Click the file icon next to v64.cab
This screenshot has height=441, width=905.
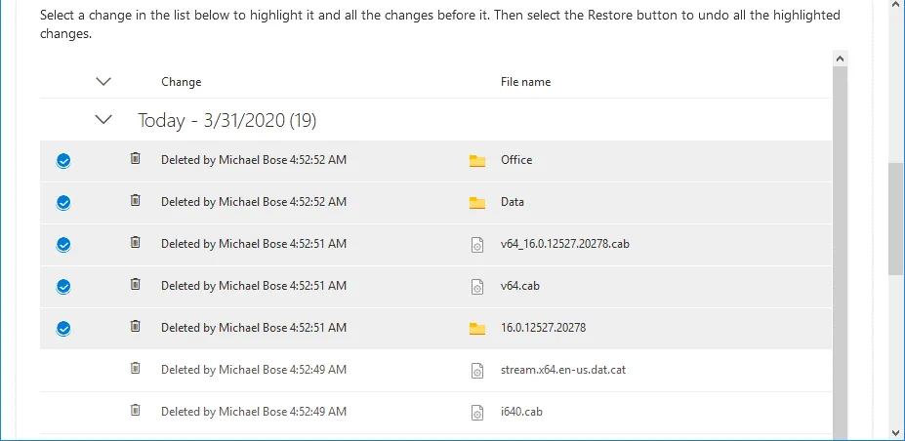pos(476,287)
